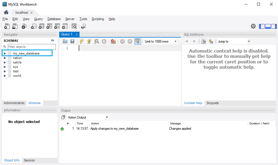
Task: Execute the query with the lightning bolt icon
Action: (x=81, y=41)
